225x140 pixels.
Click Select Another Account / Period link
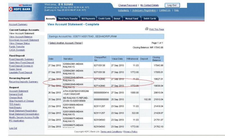(x=65, y=43)
